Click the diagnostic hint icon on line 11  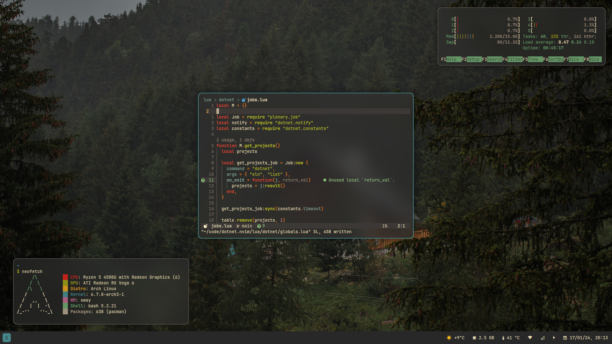click(203, 180)
